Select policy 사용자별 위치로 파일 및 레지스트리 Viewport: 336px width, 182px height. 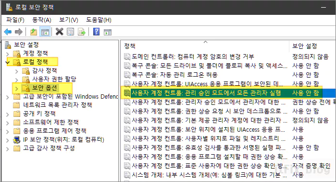point(209,138)
